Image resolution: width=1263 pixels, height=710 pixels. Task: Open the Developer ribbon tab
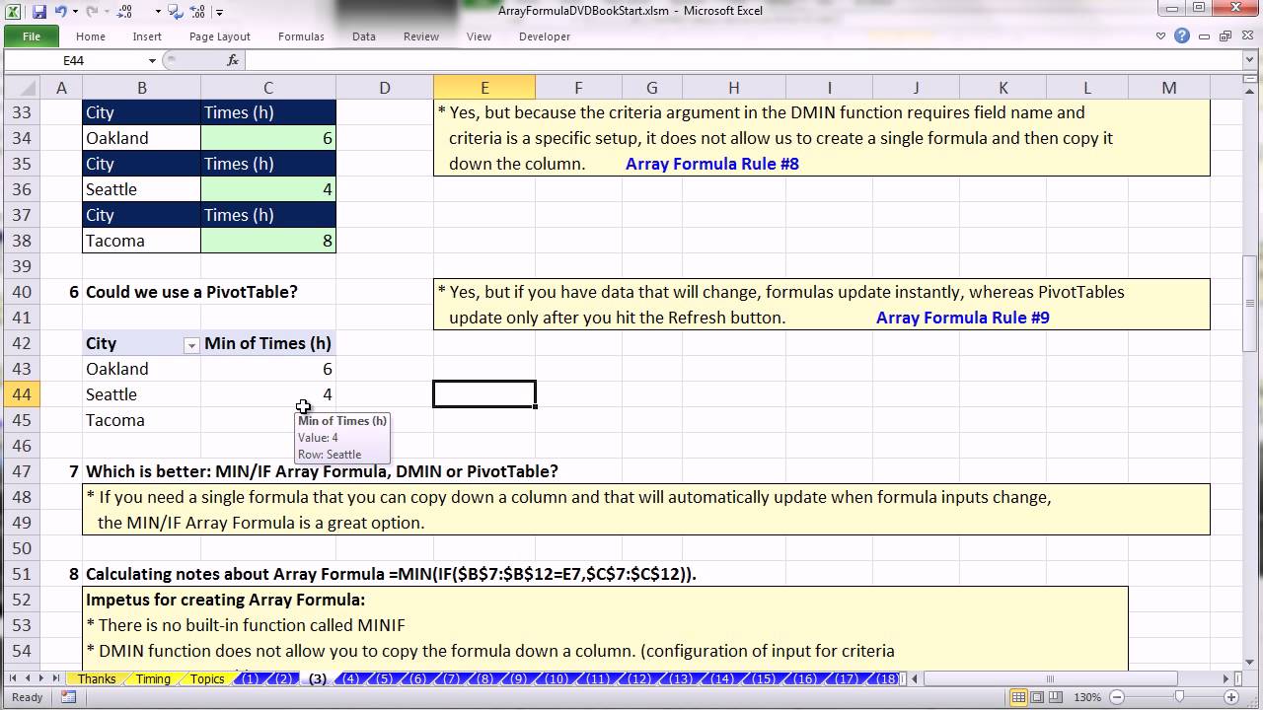(545, 36)
